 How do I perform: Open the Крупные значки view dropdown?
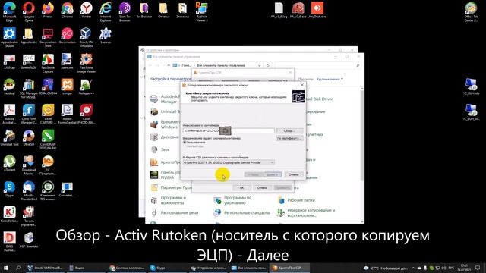[x=330, y=79]
